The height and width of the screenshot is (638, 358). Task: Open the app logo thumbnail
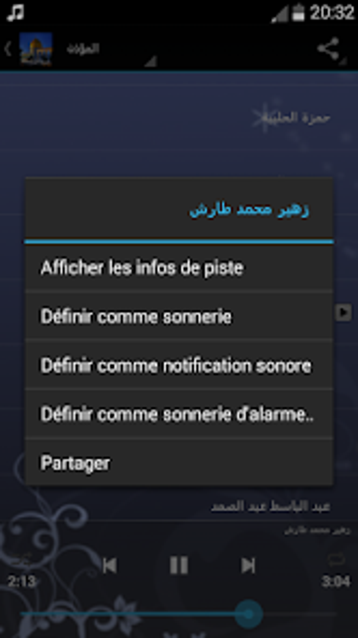35,49
